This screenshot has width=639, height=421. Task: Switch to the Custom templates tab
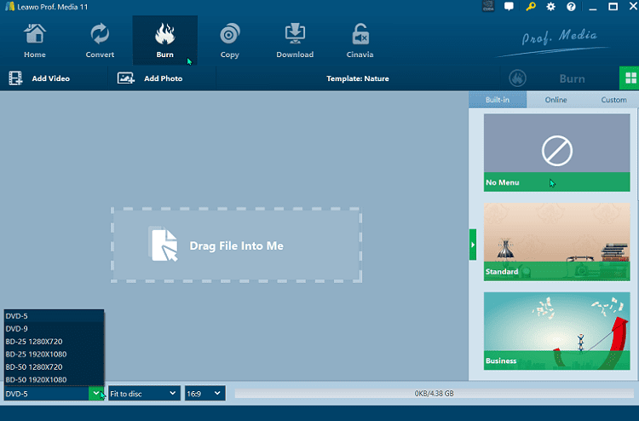(x=613, y=100)
